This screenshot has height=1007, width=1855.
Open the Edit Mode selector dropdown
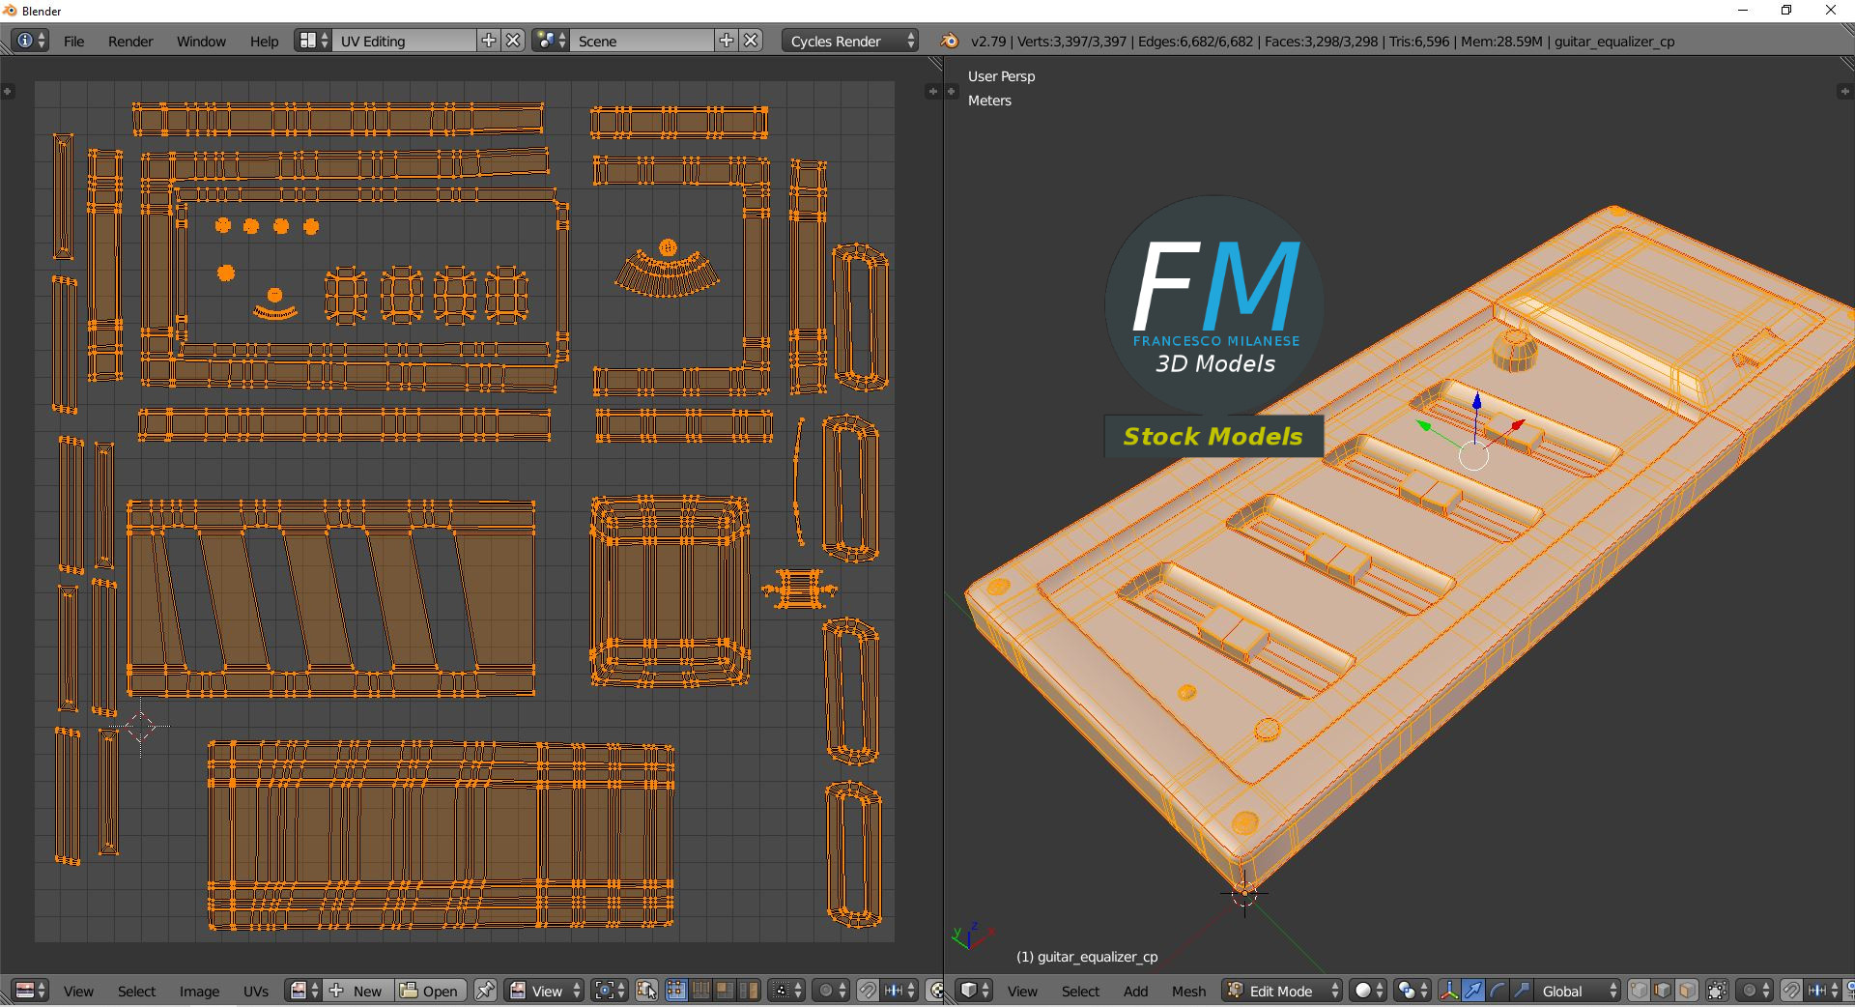point(1282,992)
